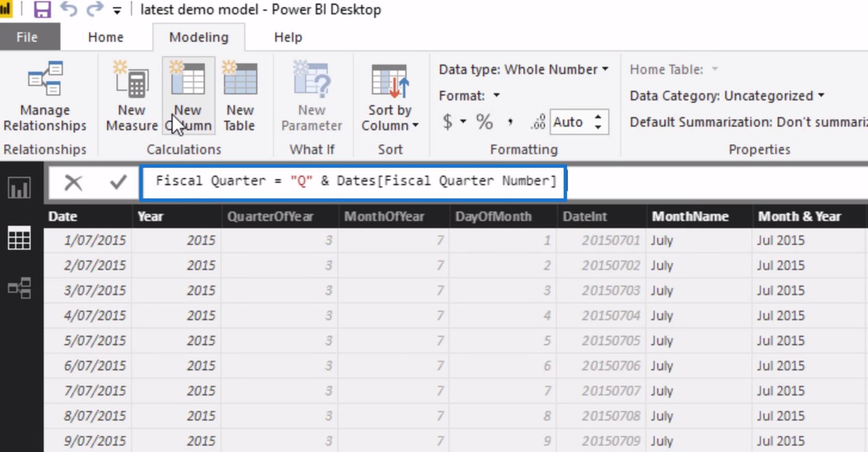868x452 pixels.
Task: Select the MonthOfYear column header
Action: point(394,216)
